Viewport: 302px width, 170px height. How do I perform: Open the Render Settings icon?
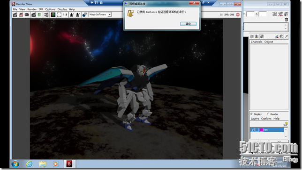46,14
